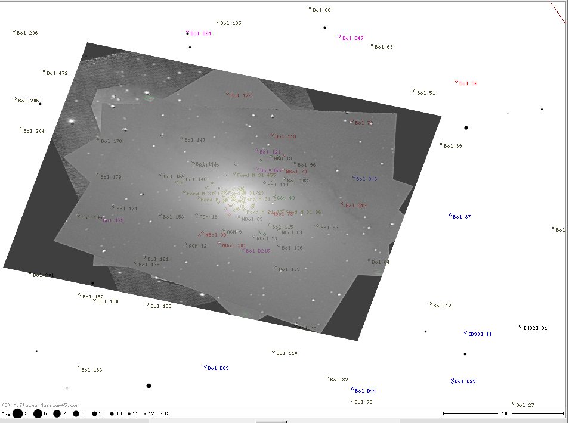
Task: Click the magnitude 5 legend dot
Action: [18, 413]
